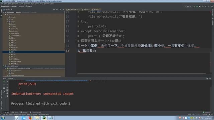
Task: Click the Debug icon in top toolbar
Action: [x=197, y=6]
